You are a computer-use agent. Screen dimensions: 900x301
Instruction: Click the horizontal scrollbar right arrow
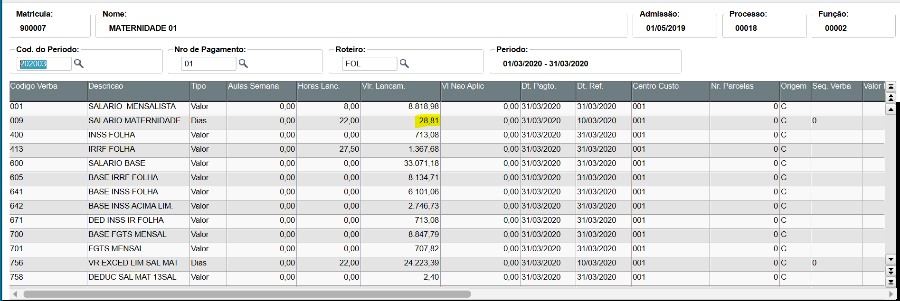[x=891, y=294]
